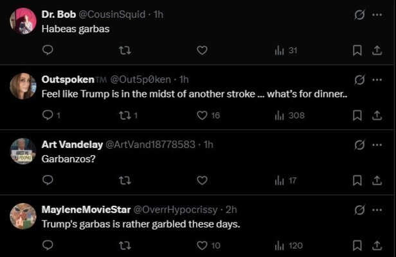Screen dimensions: 396x257
Task: Open more options on Art Vandelay's tweet
Action: tap(377, 144)
